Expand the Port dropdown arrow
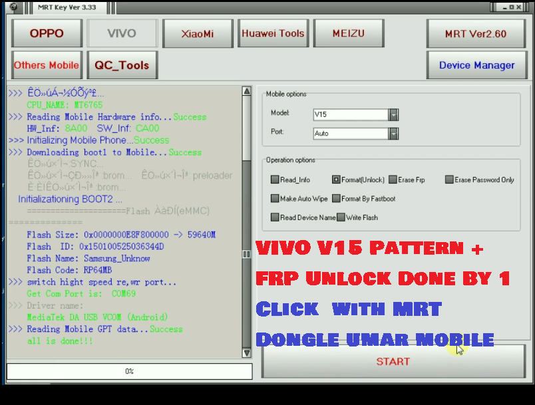This screenshot has height=405, width=535. pos(393,134)
